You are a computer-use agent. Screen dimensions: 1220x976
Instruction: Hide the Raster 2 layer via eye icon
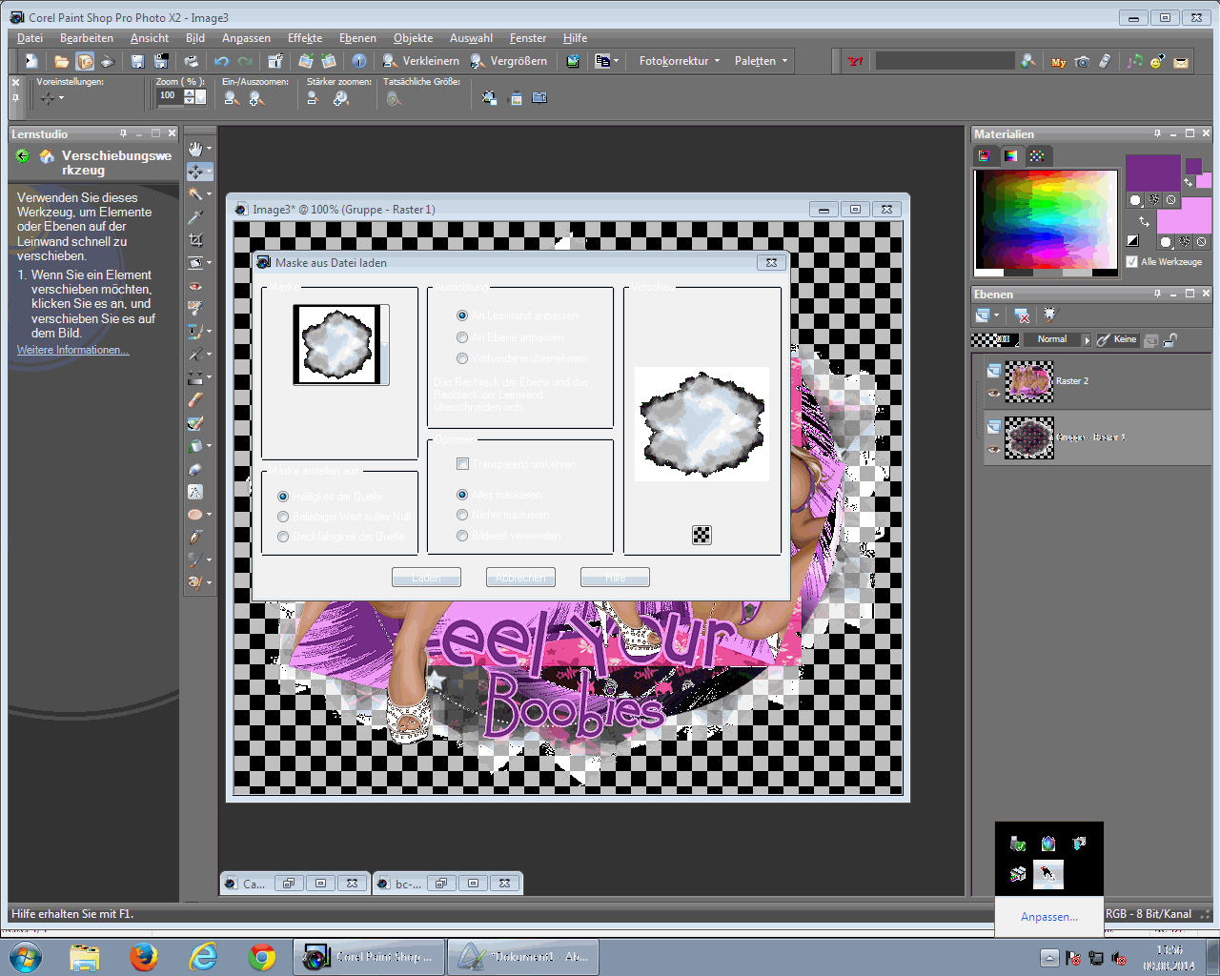[994, 393]
